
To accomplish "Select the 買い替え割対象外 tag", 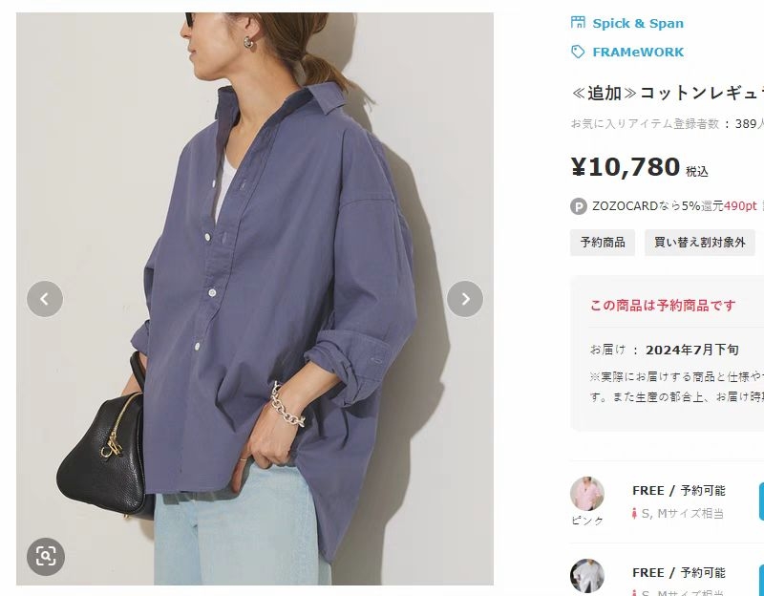I will (x=700, y=243).
